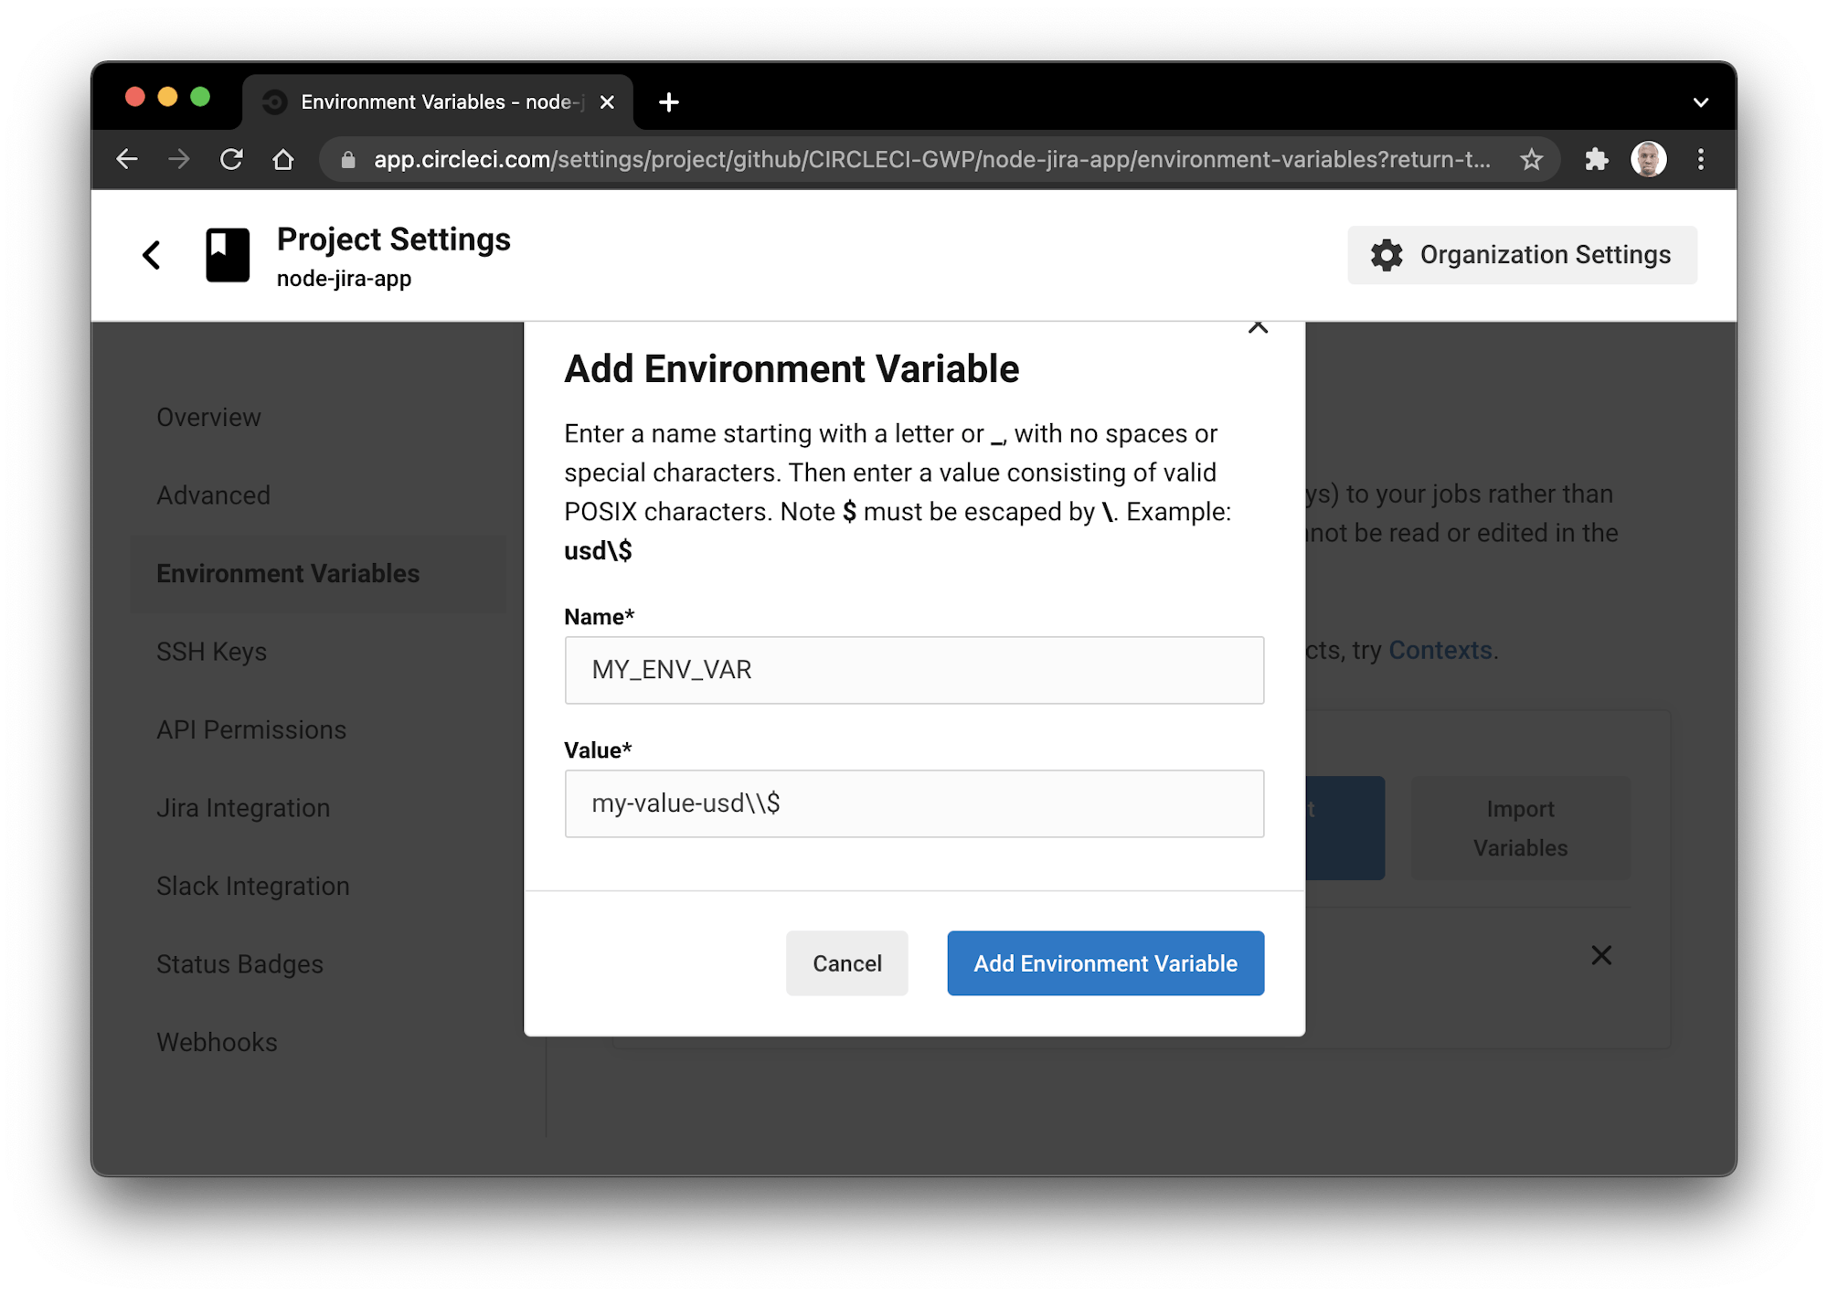This screenshot has height=1297, width=1828.
Task: Select the Jira Integration sidebar entry
Action: point(243,807)
